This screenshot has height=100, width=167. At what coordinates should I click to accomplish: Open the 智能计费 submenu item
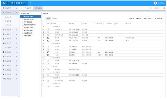pyautogui.click(x=8, y=17)
